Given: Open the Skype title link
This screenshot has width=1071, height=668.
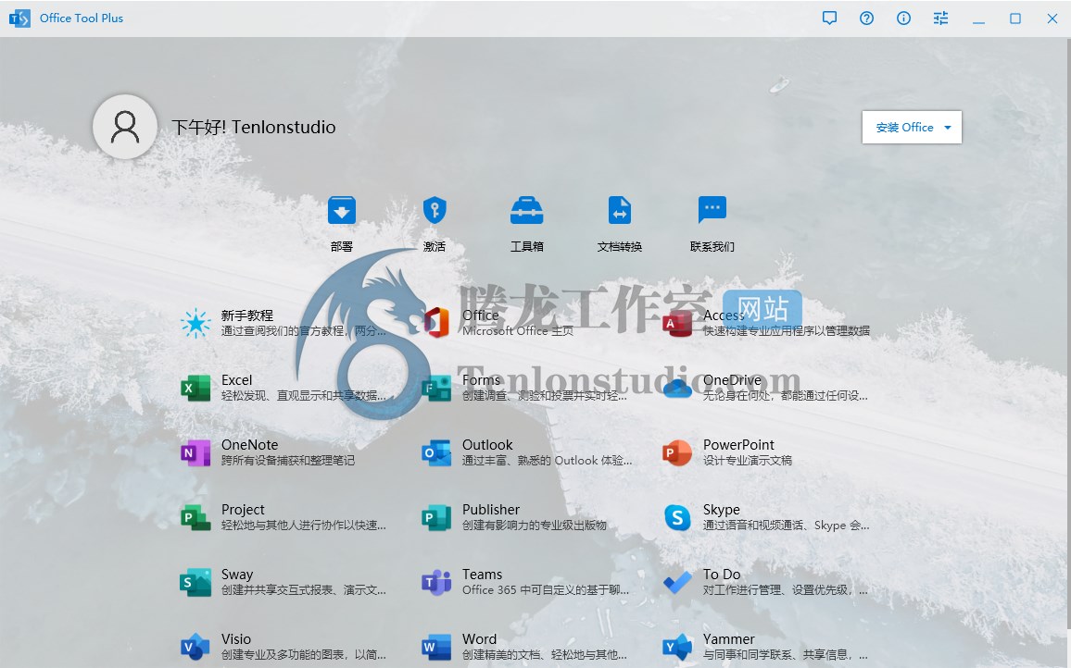Looking at the screenshot, I should tap(722, 510).
